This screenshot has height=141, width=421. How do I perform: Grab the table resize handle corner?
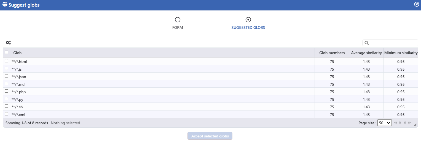[415, 125]
